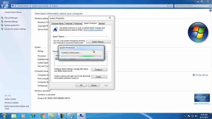Click the Search Control Panel field
This screenshot has width=212, height=119.
(191, 6)
